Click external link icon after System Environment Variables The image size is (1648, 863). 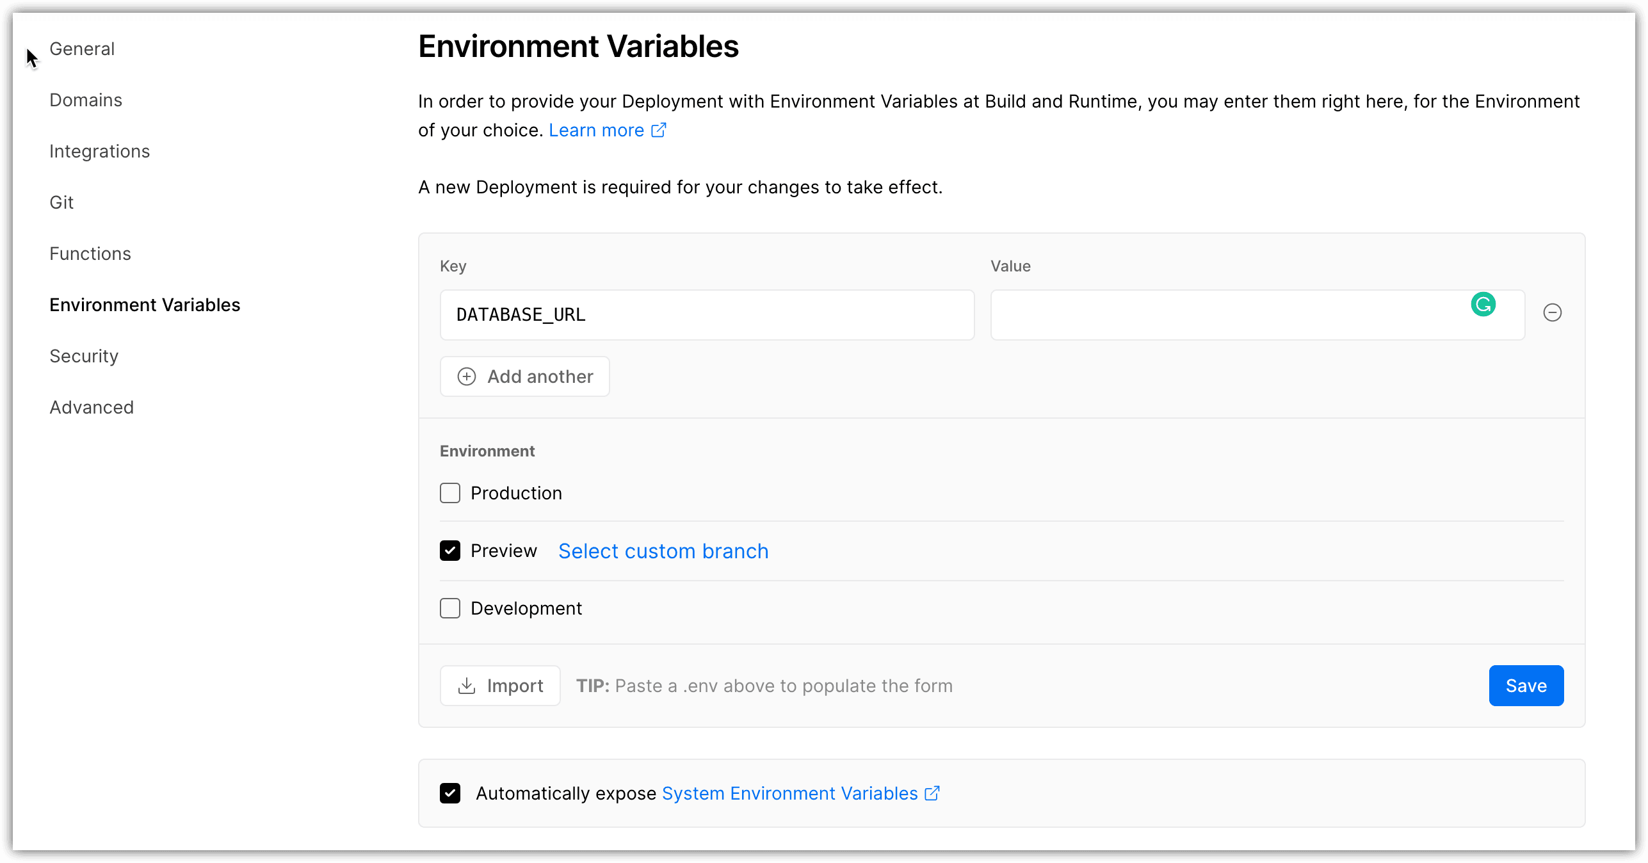point(931,793)
